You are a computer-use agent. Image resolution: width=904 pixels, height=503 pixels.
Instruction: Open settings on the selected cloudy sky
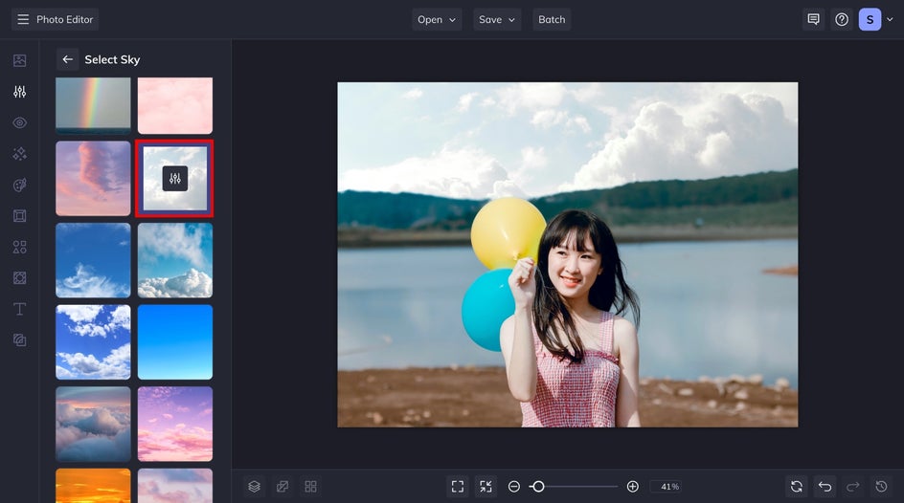coord(174,179)
